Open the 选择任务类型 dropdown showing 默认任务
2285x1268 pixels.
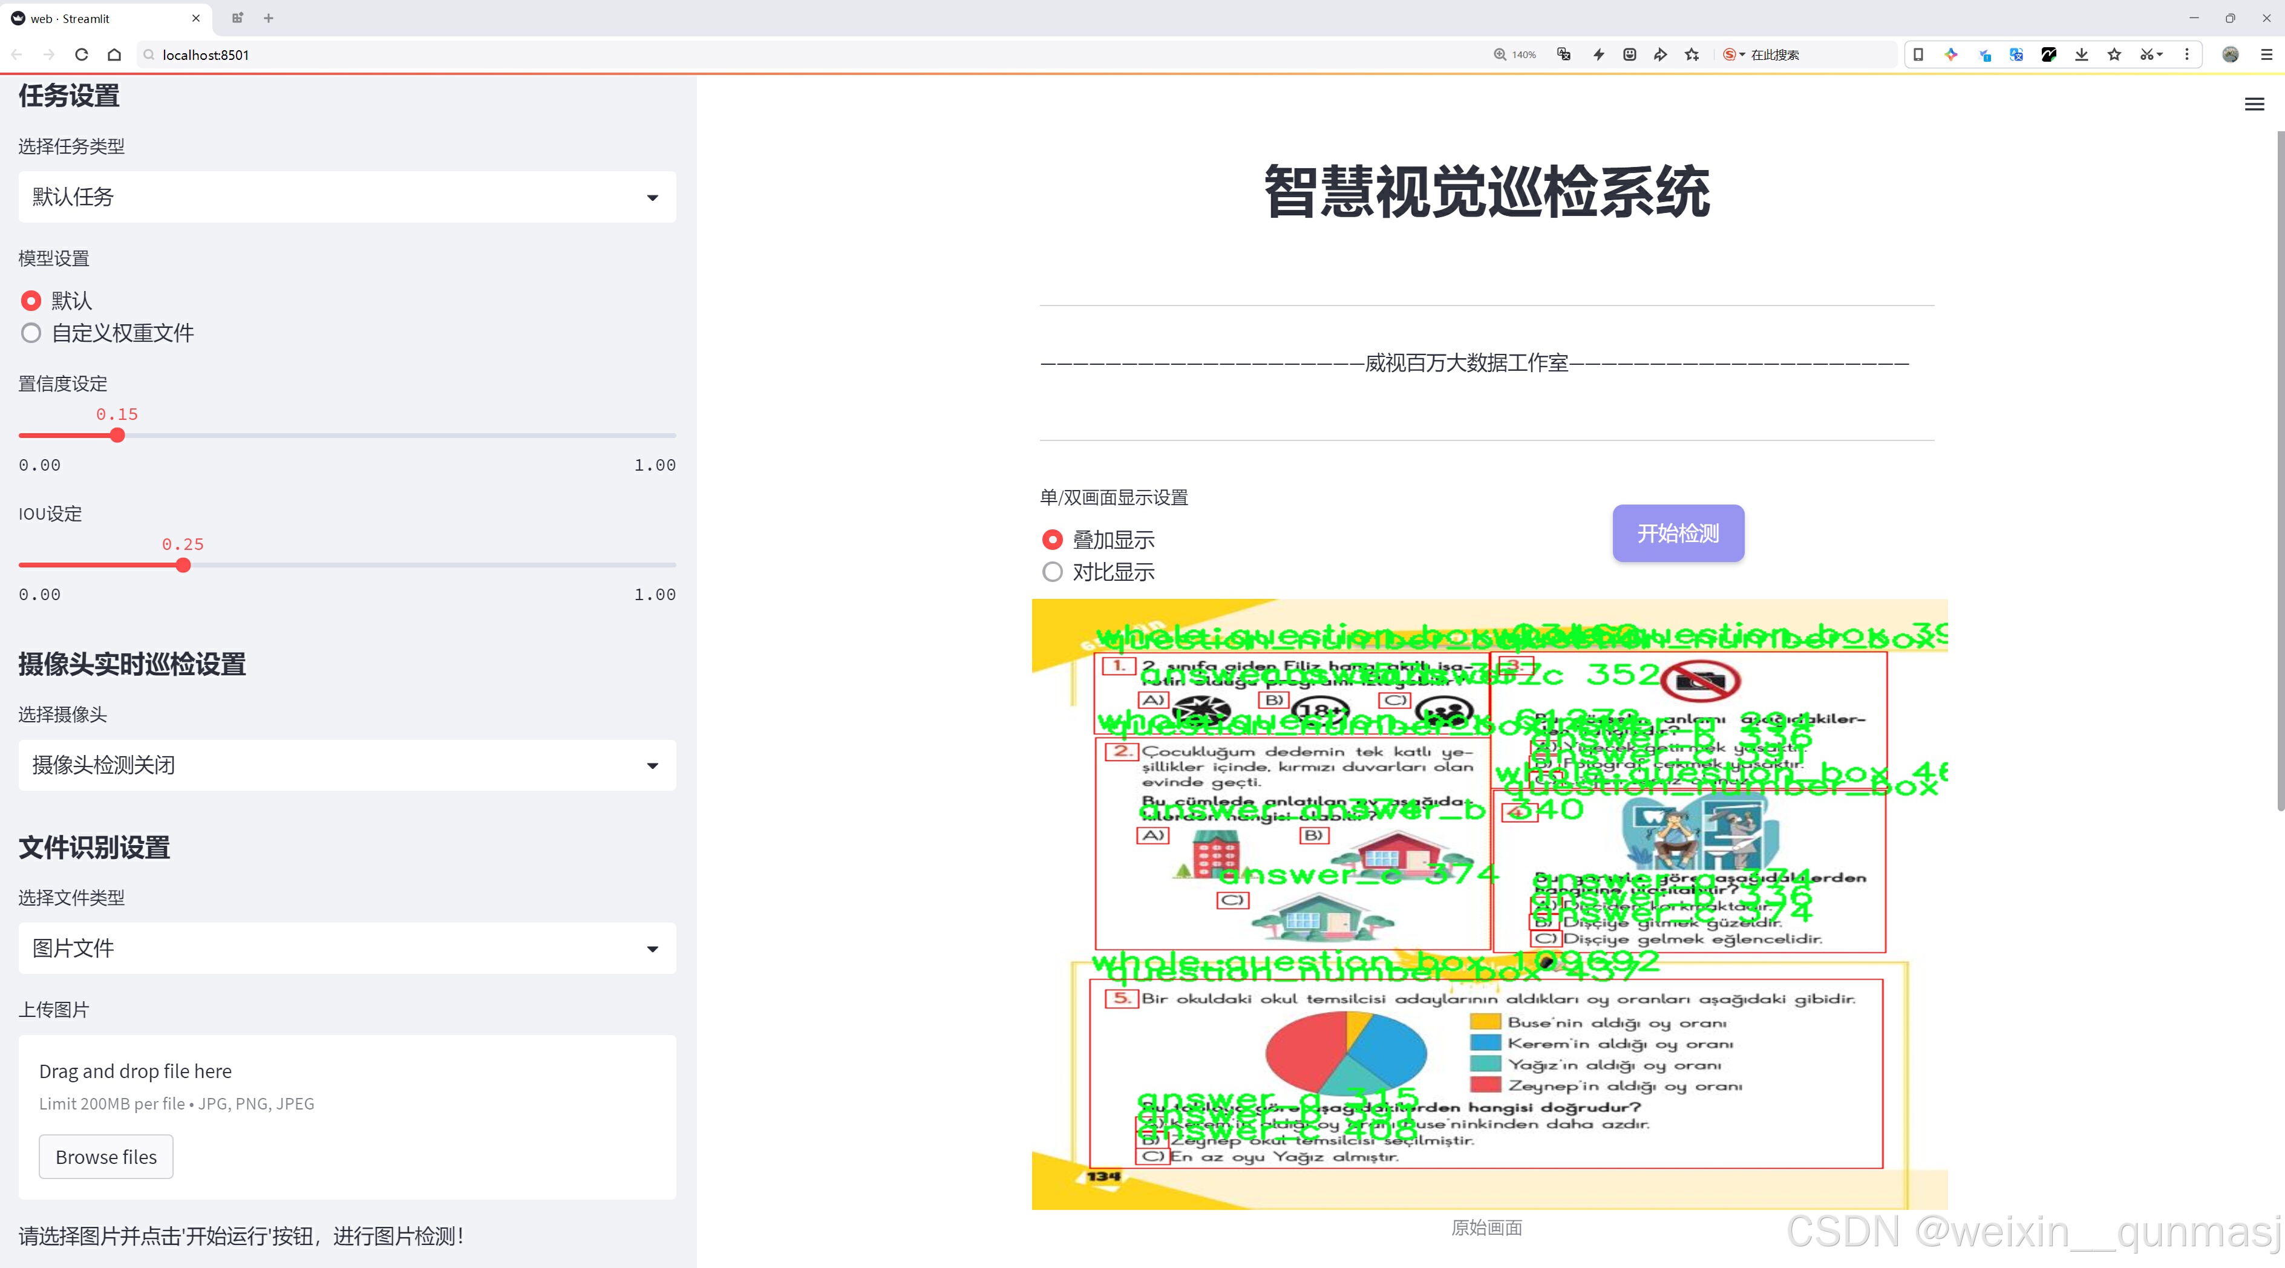tap(347, 197)
